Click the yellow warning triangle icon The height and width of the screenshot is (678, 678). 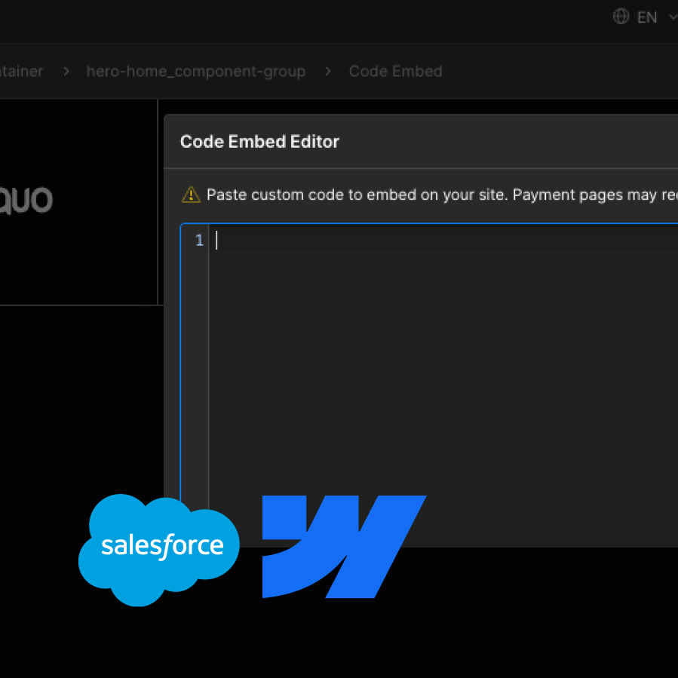point(191,195)
